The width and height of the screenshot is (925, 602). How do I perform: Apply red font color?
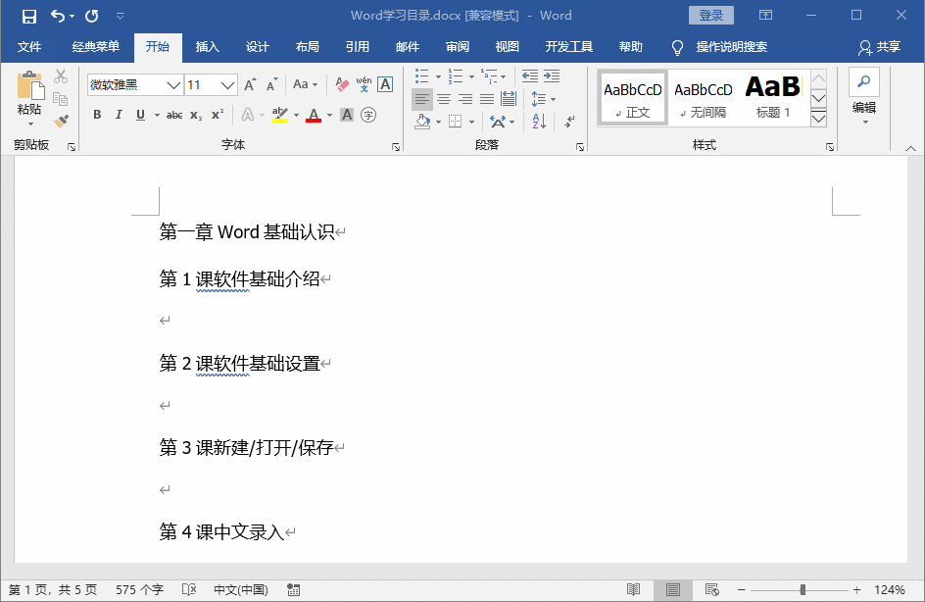point(314,115)
